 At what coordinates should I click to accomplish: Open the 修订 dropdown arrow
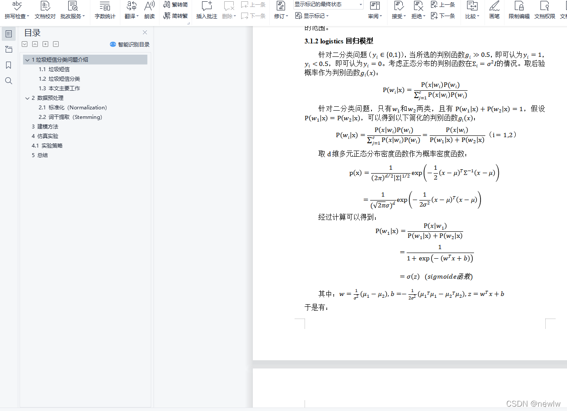point(287,16)
